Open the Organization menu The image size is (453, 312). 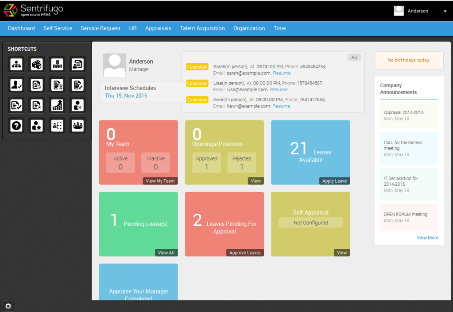tap(249, 28)
